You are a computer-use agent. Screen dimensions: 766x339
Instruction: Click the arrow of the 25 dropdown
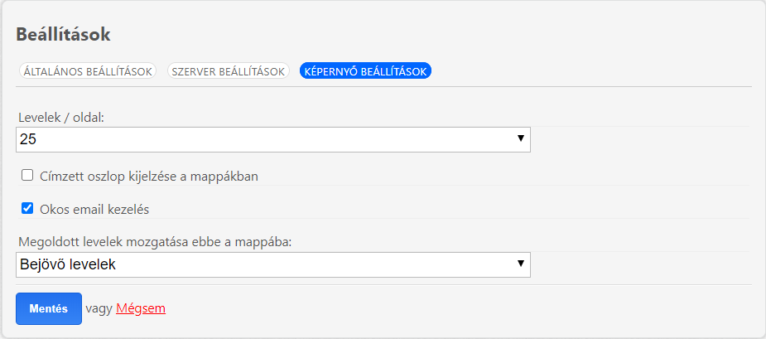tap(520, 138)
